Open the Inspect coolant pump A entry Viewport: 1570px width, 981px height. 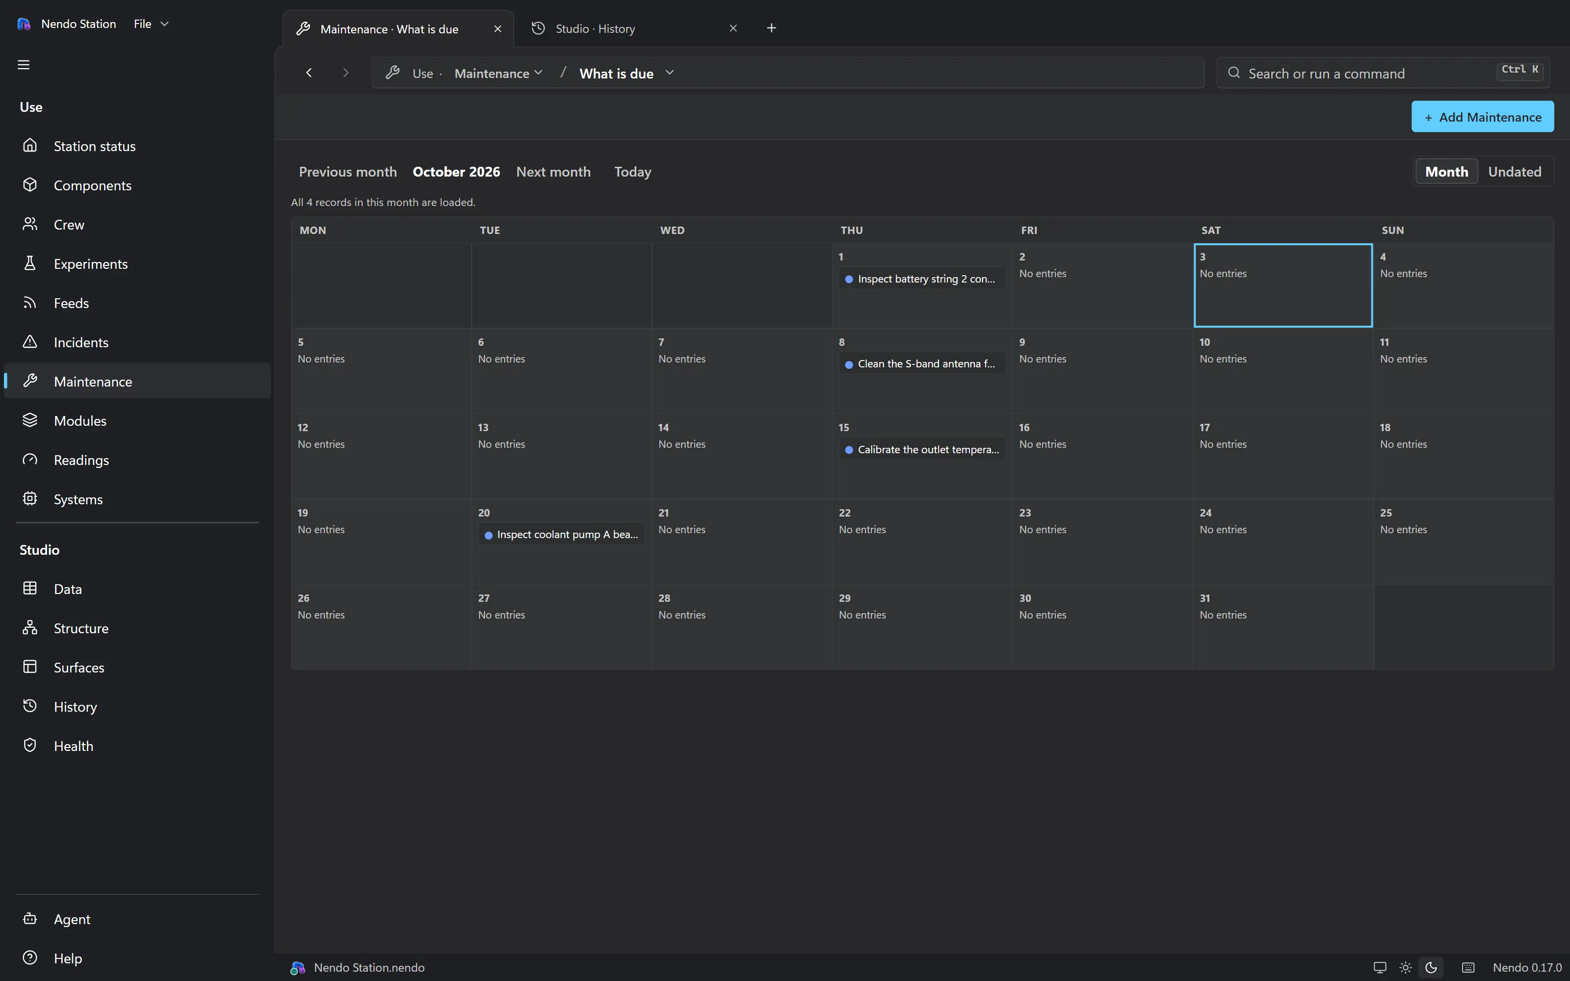(x=561, y=535)
